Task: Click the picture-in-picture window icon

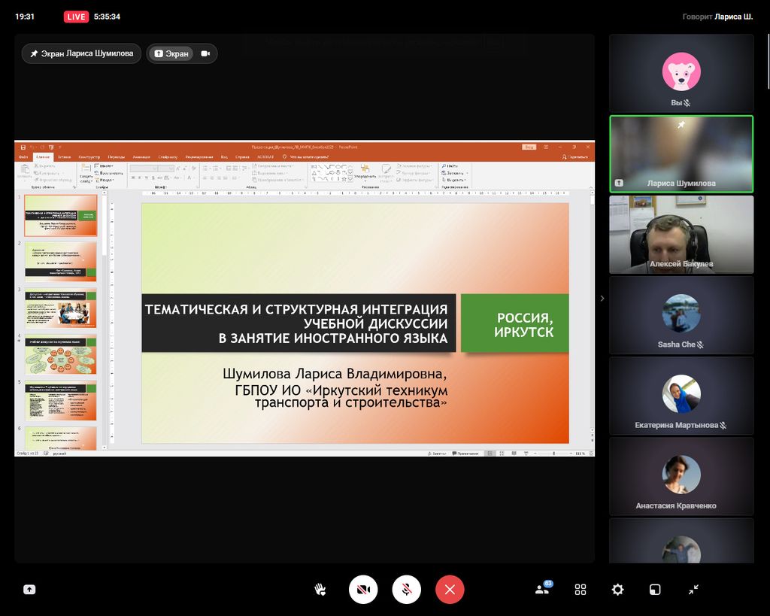Action: [x=655, y=590]
